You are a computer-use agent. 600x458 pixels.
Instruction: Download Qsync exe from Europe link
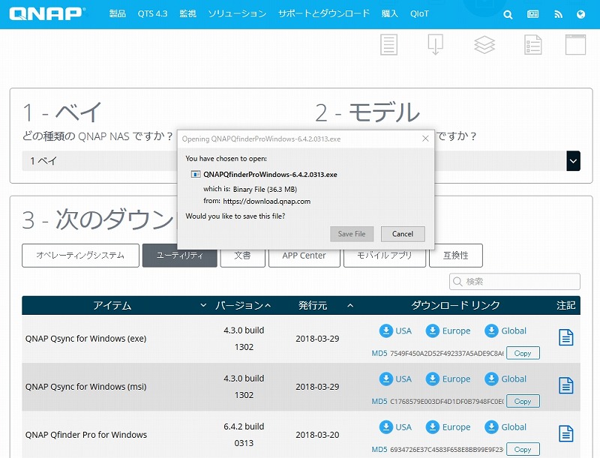(448, 331)
